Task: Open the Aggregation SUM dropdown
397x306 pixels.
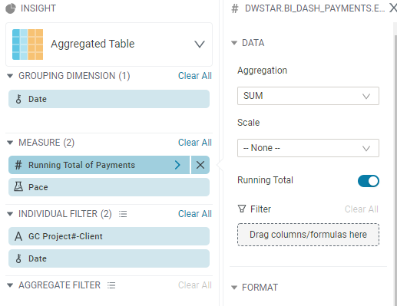Action: (x=308, y=96)
